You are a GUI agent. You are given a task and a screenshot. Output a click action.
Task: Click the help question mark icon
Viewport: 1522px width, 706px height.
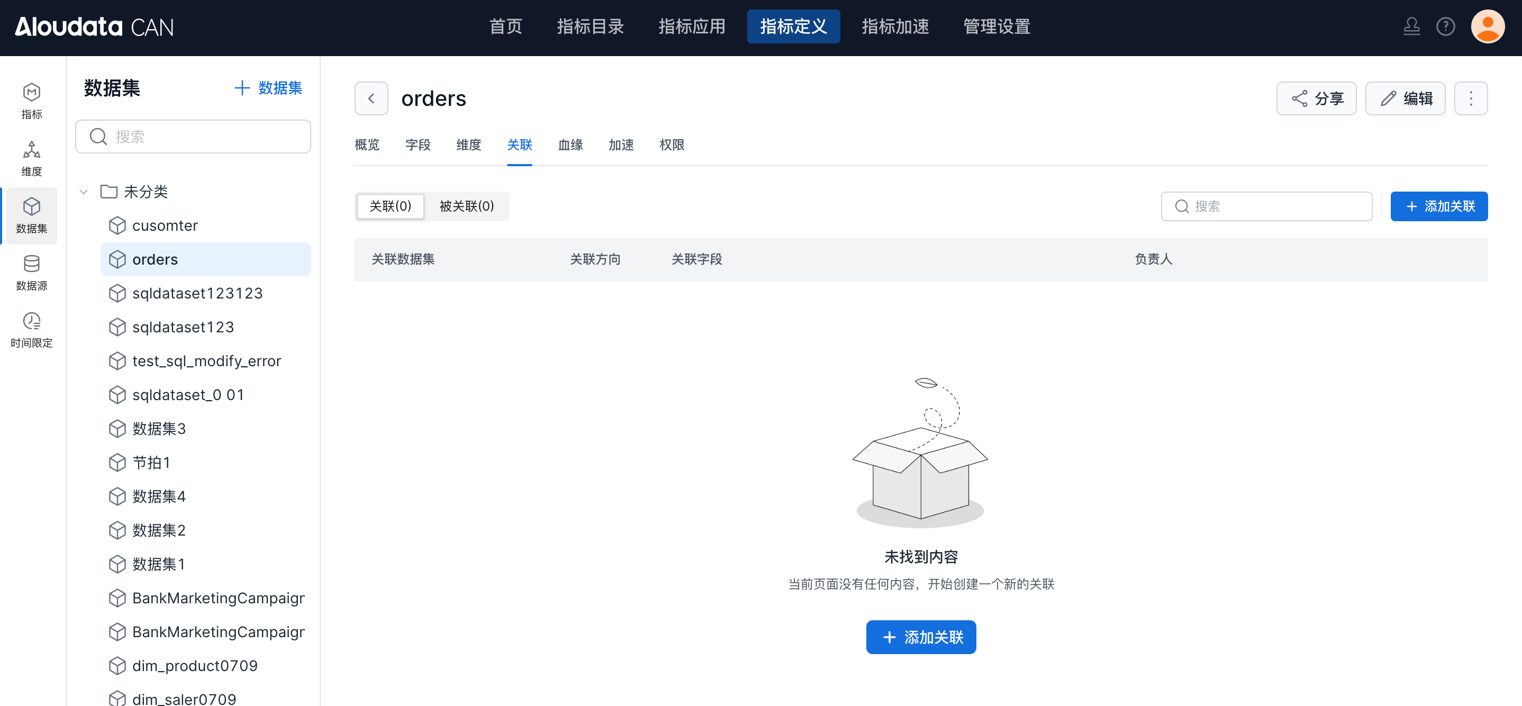tap(1445, 26)
